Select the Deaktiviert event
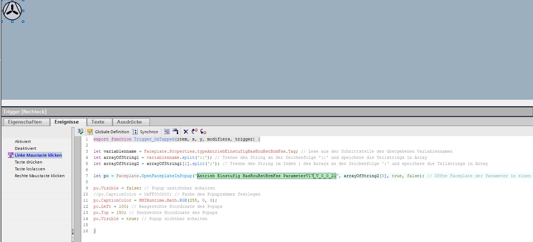The width and height of the screenshot is (533, 242). (26, 148)
